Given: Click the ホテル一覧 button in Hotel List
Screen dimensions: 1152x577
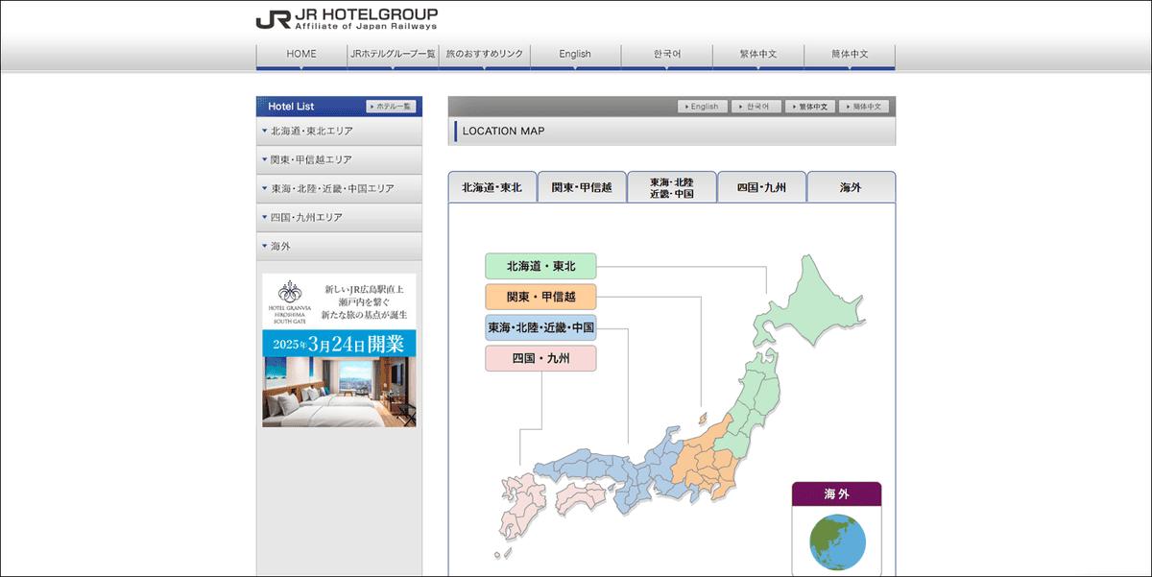Looking at the screenshot, I should (391, 107).
